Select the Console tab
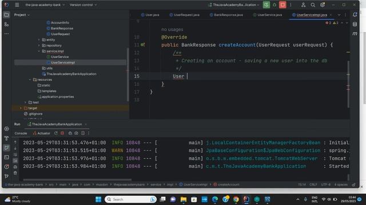 click(x=21, y=133)
